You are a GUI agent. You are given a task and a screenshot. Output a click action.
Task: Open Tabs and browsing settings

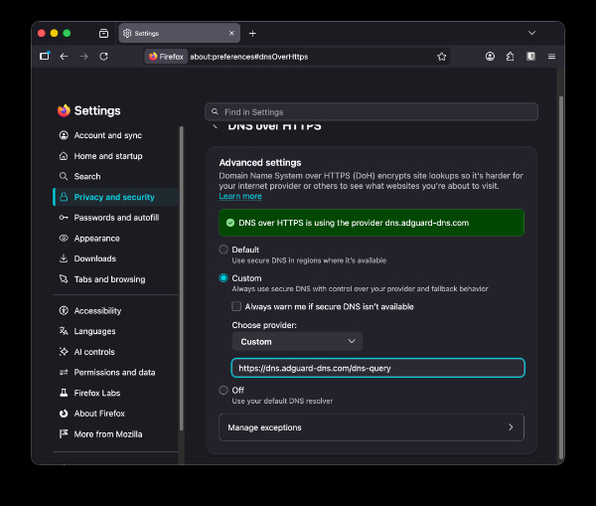coord(115,279)
